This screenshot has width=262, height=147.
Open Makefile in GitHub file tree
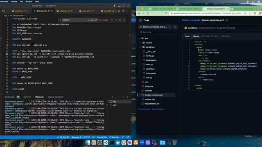coord(148,91)
